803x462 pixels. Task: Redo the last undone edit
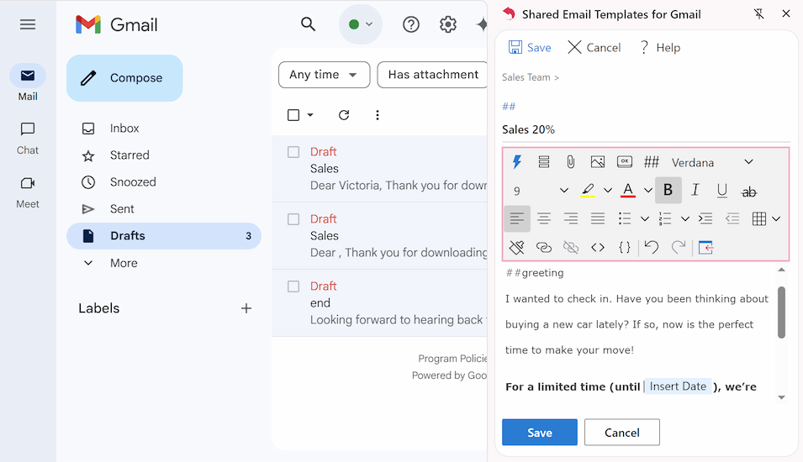[678, 248]
